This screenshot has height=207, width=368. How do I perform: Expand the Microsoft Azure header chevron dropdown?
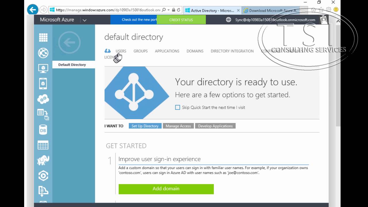point(85,20)
